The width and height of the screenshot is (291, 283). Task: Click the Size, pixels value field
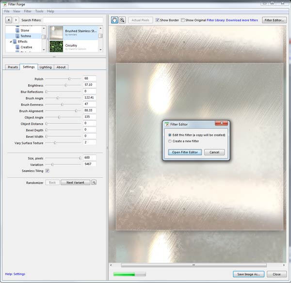(x=90, y=157)
